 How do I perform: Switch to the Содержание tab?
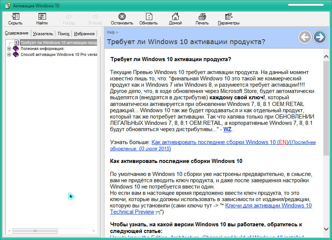pyautogui.click(x=17, y=33)
